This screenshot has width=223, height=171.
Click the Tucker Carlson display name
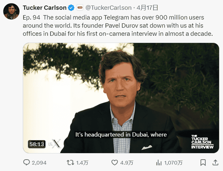[45, 8]
